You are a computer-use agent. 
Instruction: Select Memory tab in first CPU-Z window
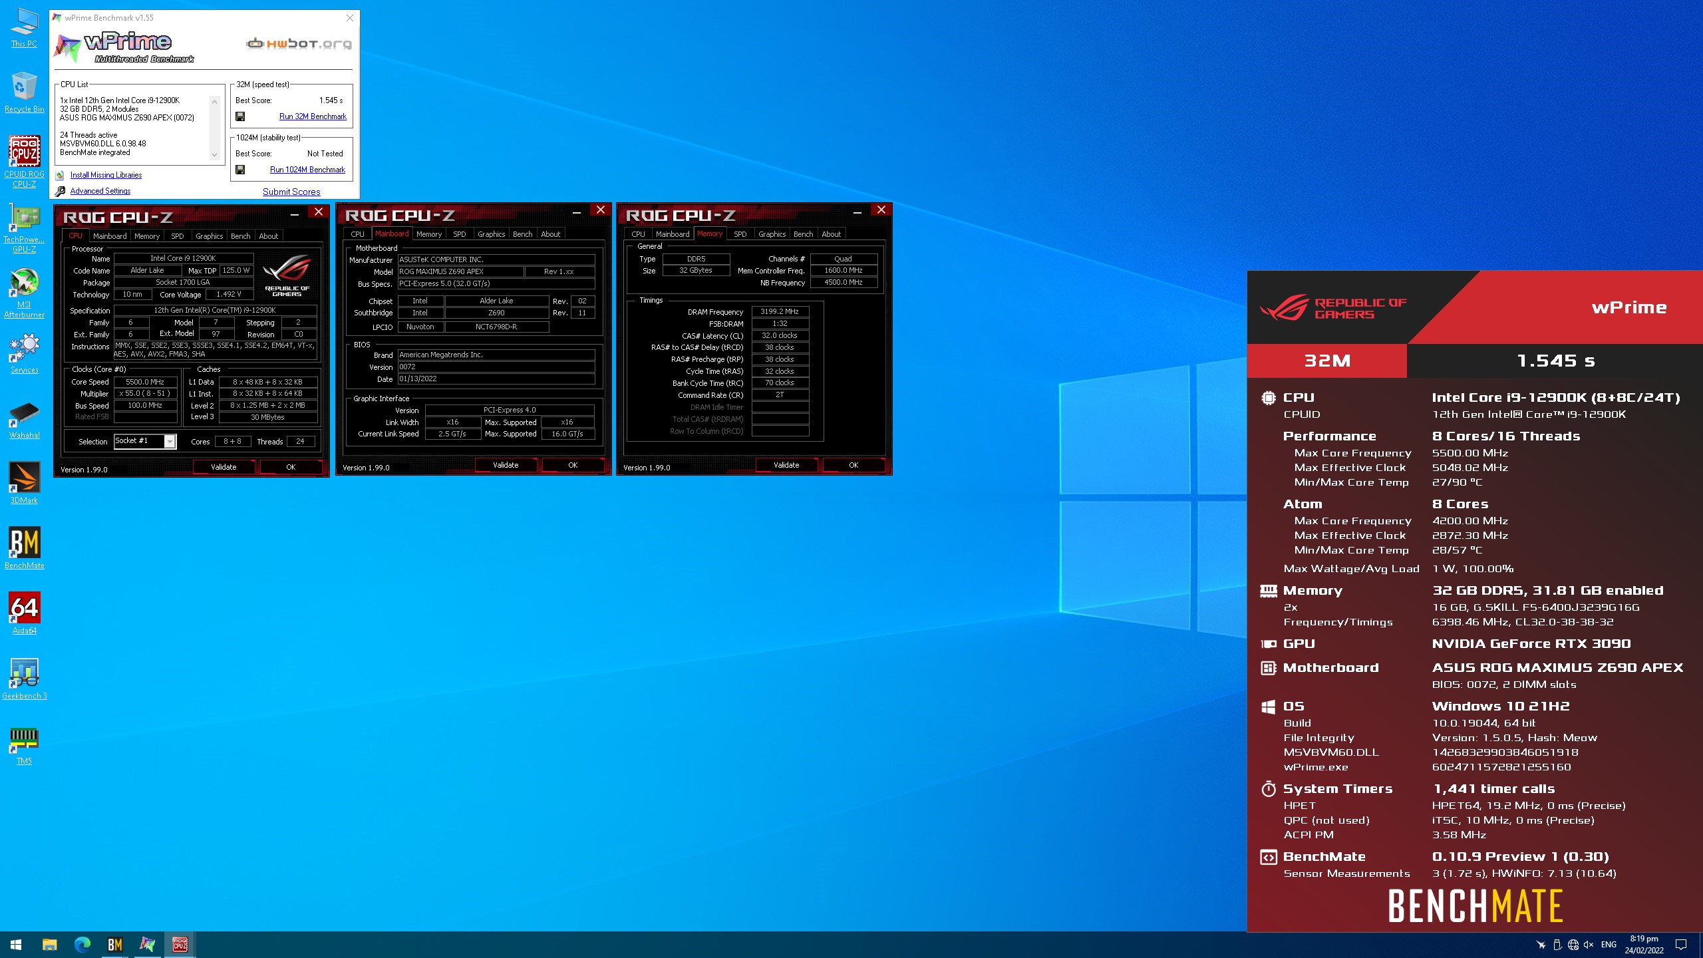pos(147,236)
